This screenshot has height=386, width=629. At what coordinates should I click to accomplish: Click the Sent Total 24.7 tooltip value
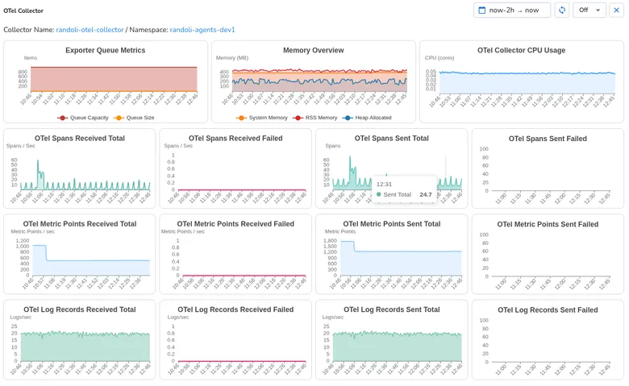coord(426,194)
